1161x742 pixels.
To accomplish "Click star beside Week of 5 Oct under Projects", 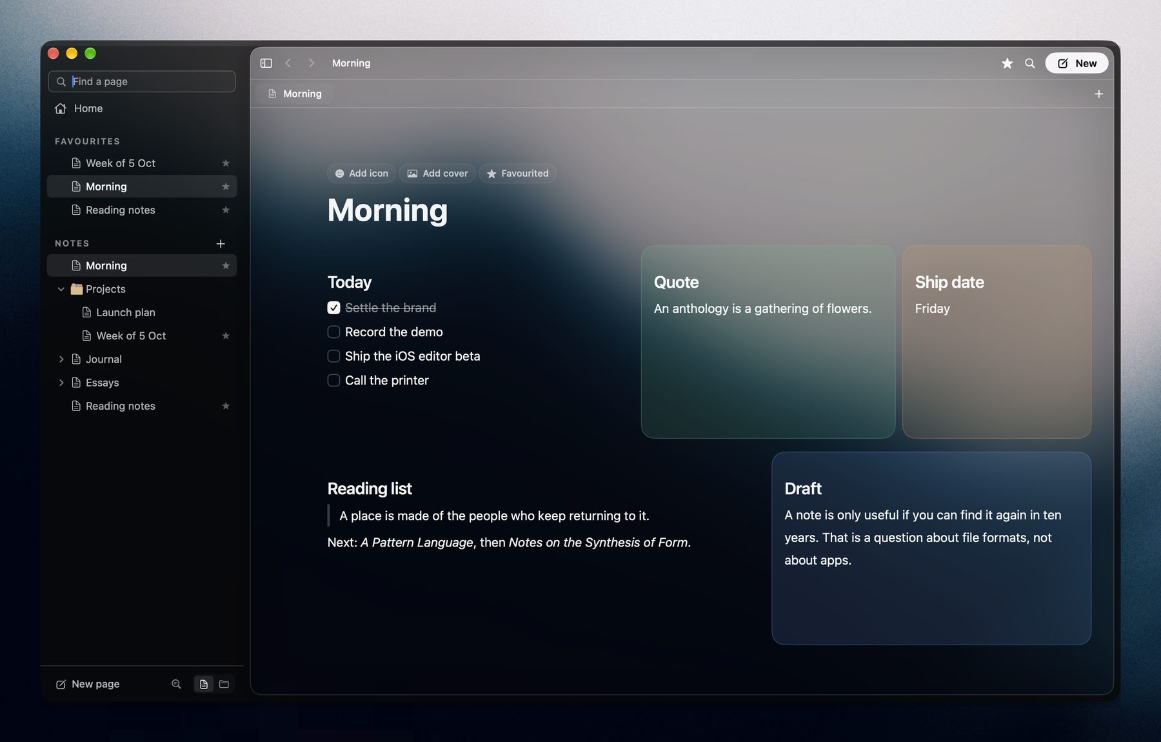I will click(x=226, y=336).
